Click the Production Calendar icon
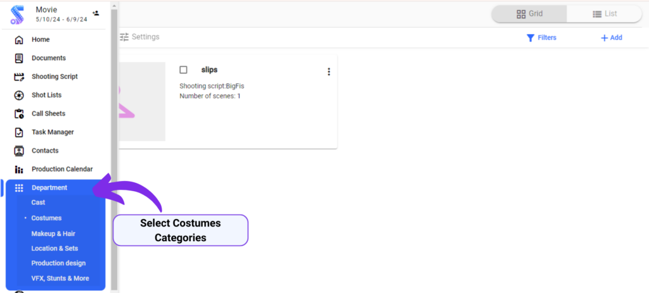This screenshot has width=649, height=293. point(19,170)
